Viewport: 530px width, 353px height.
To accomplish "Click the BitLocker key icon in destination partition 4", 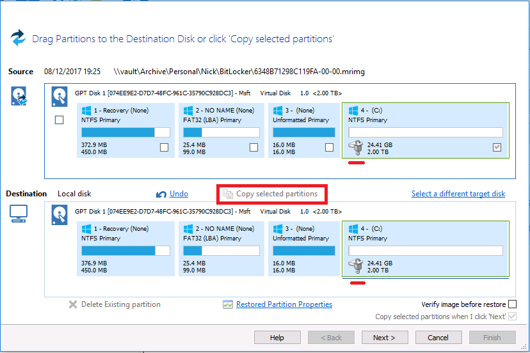I will pos(355,267).
